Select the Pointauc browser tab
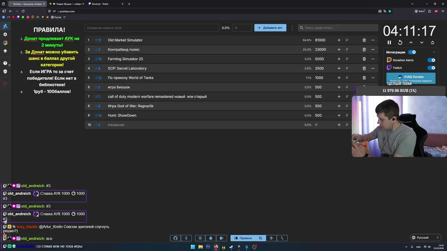The width and height of the screenshot is (447, 251). coord(27,4)
